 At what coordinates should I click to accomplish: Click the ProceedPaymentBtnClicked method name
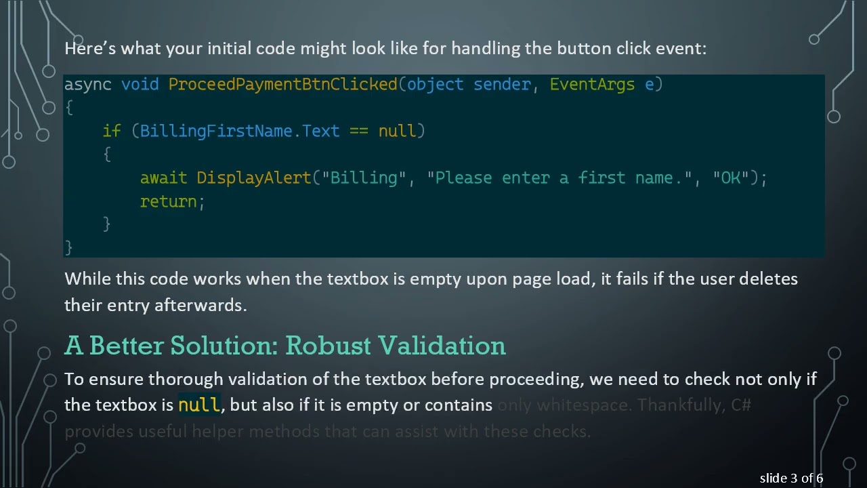pyautogui.click(x=282, y=85)
